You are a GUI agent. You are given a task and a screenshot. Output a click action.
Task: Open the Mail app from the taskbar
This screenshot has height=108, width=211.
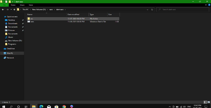pos(49,106)
